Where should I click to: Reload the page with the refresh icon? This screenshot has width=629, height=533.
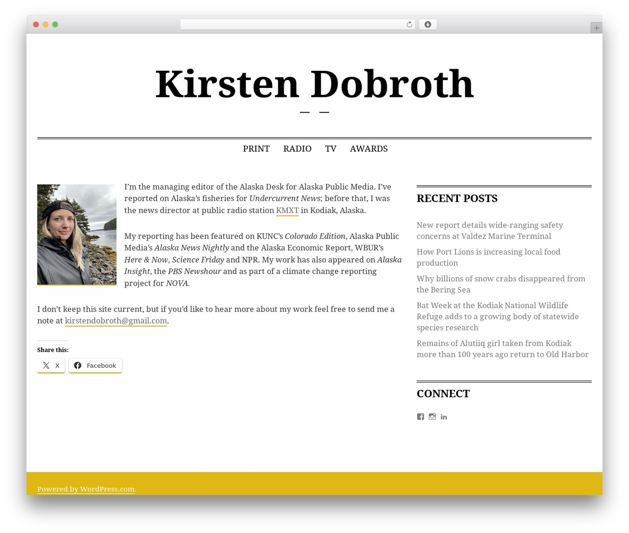(409, 25)
